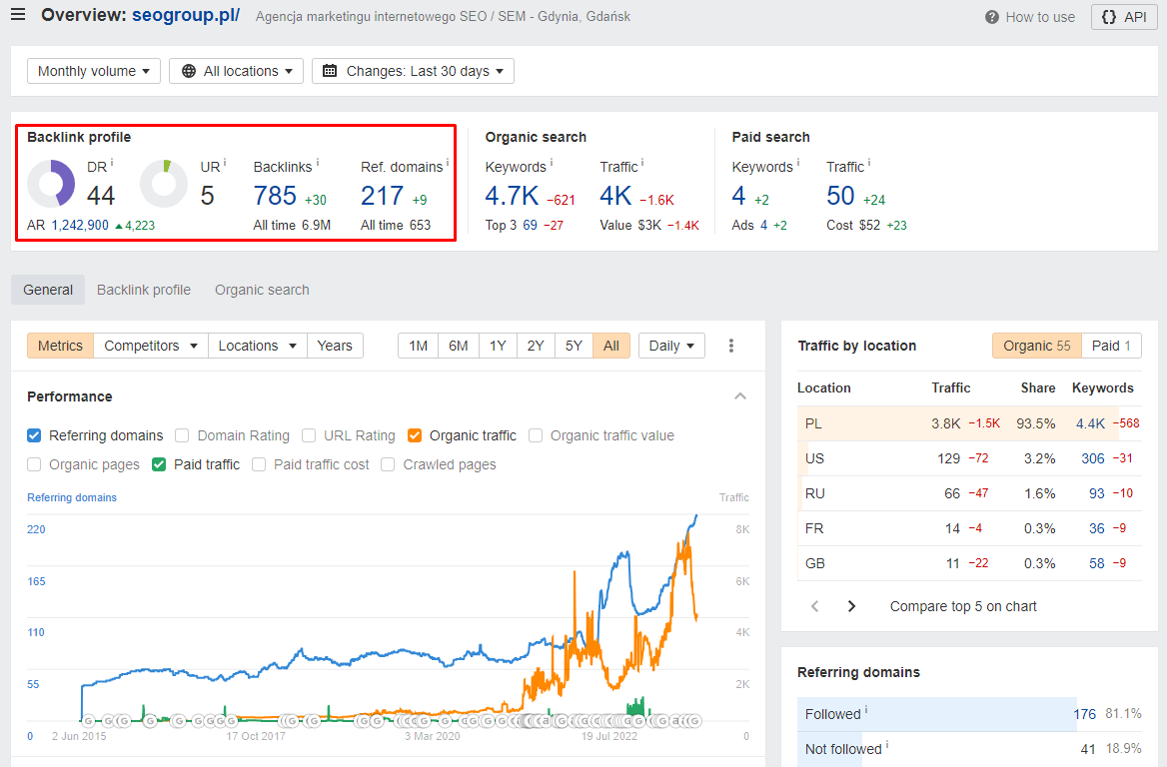Screen dimensions: 1167x767
Task: Go to previous locations page arrow
Action: (815, 606)
